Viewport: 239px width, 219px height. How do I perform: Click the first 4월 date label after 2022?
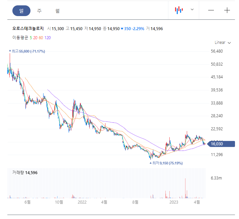point(104,202)
